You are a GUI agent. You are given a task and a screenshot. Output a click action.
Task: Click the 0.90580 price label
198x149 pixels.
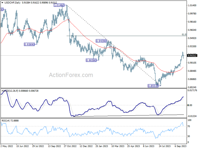(x=91, y=60)
